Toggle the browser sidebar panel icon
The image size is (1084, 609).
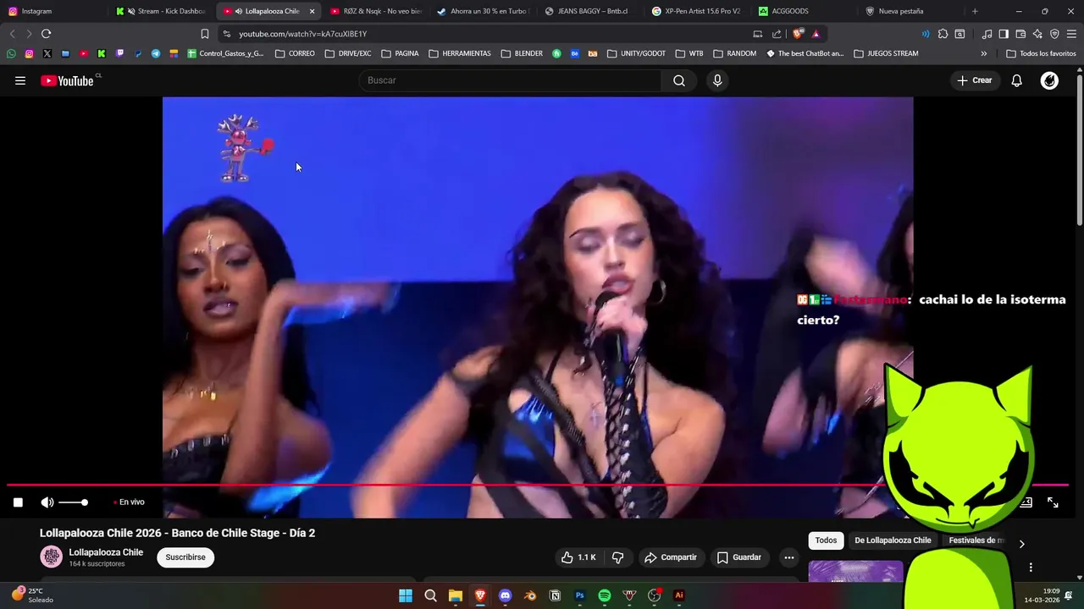click(x=1004, y=34)
